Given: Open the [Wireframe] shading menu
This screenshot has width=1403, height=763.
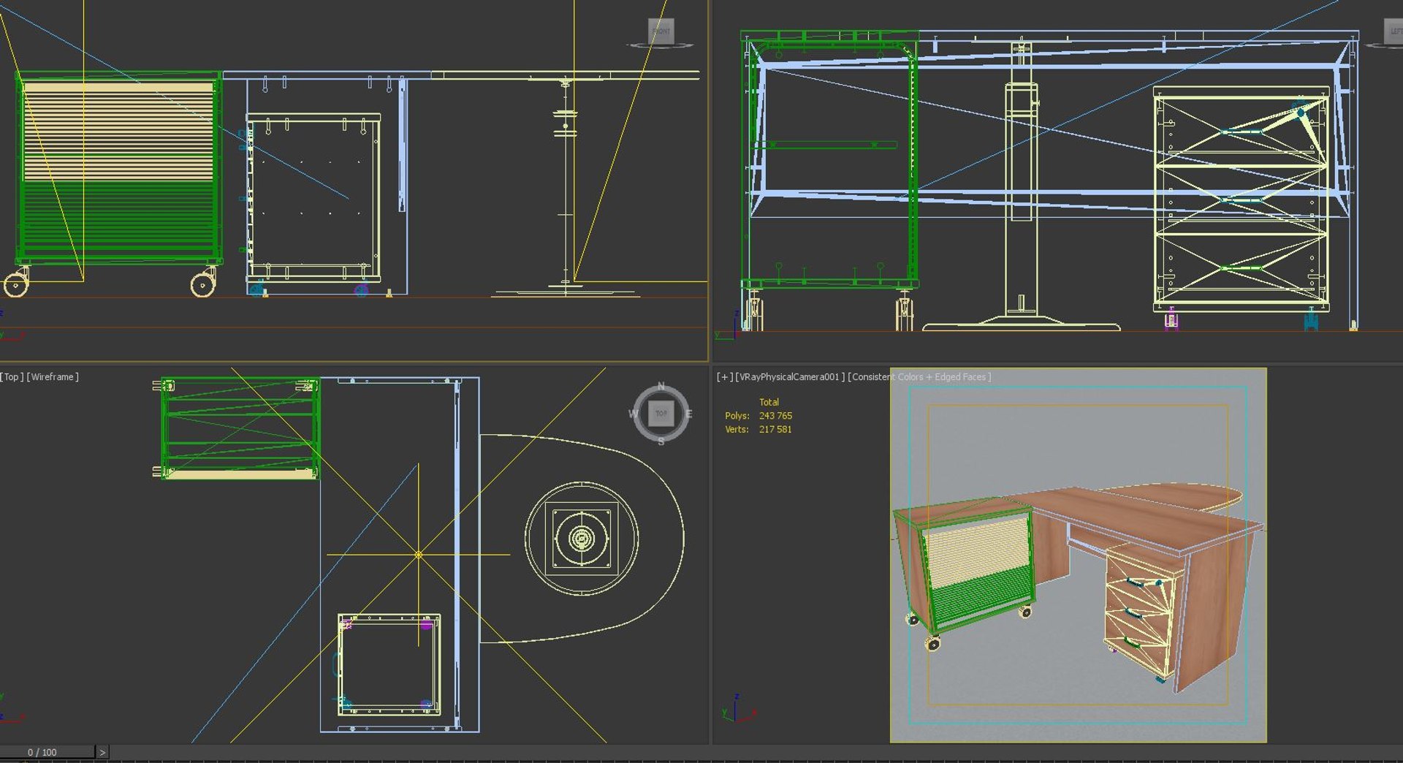Looking at the screenshot, I should [53, 377].
